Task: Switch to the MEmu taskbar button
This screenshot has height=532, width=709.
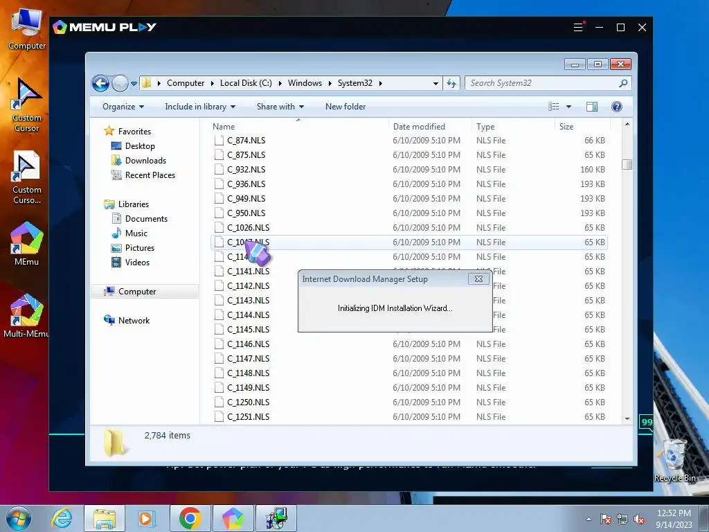Action: [x=233, y=518]
